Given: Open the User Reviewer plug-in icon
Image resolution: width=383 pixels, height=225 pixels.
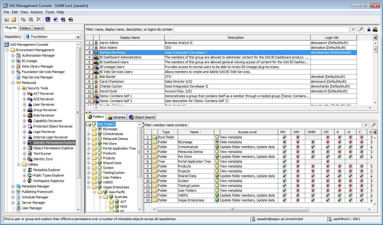Looking at the screenshot, I should (x=30, y=104).
